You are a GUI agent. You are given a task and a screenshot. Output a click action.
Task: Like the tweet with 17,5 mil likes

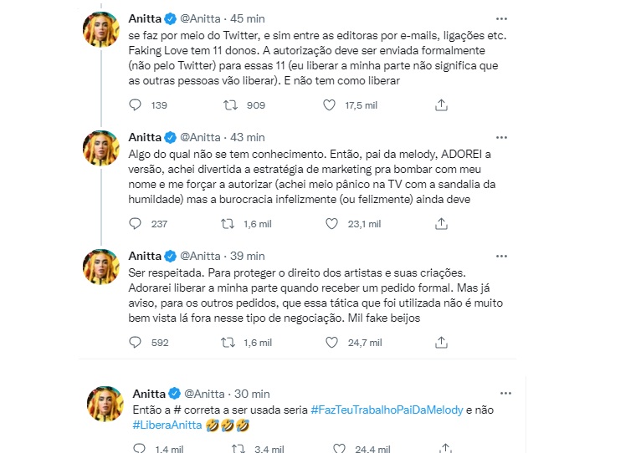click(x=331, y=105)
